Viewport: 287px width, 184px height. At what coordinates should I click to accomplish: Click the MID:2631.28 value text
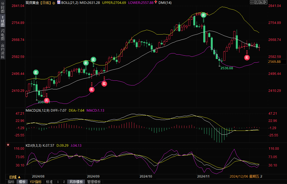pyautogui.click(x=90, y=3)
